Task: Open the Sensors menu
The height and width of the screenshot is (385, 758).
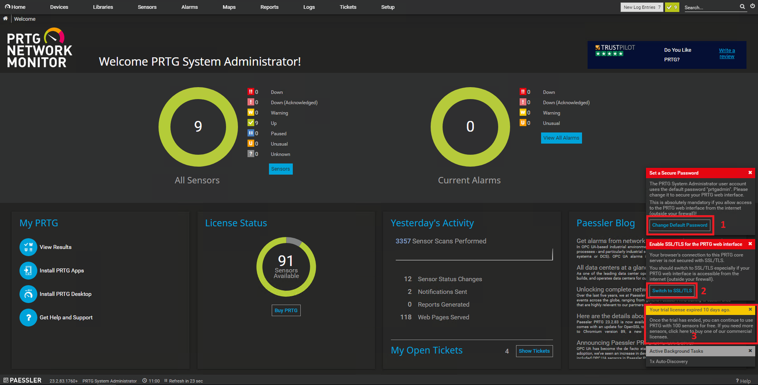Action: click(x=147, y=7)
